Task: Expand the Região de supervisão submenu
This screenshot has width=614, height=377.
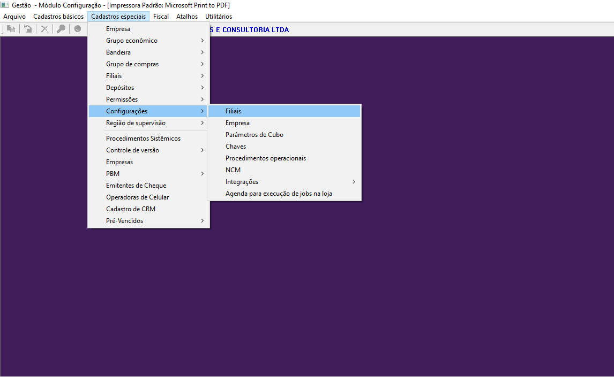Action: (x=149, y=122)
